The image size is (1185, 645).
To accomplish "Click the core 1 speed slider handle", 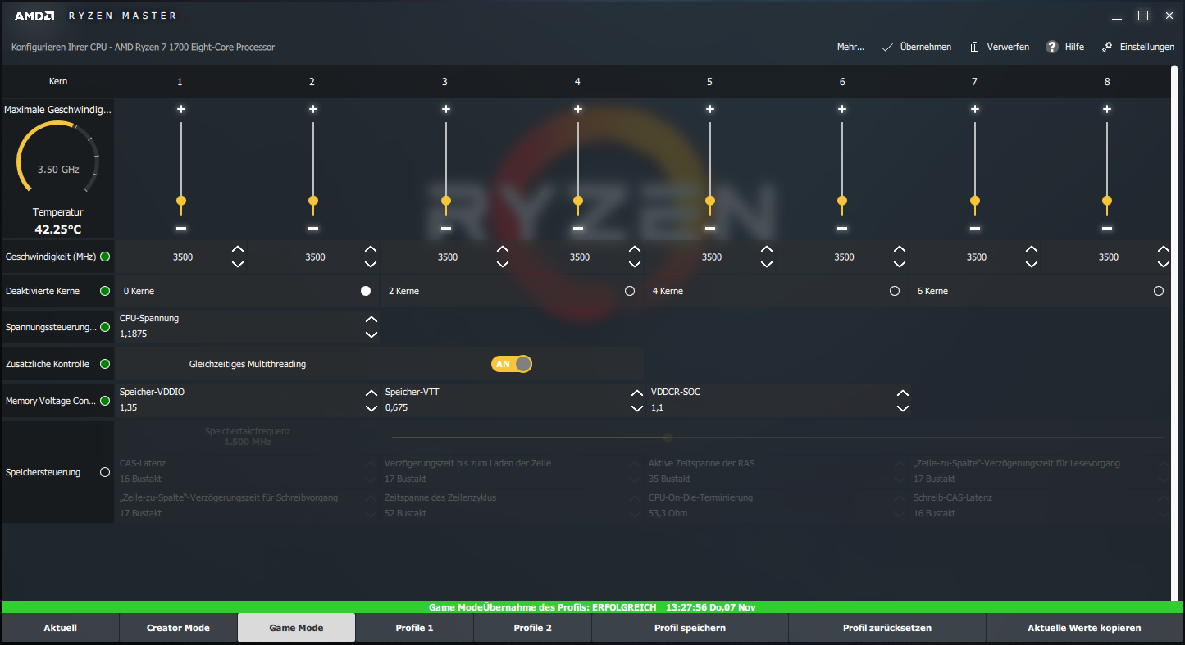I will pos(181,202).
